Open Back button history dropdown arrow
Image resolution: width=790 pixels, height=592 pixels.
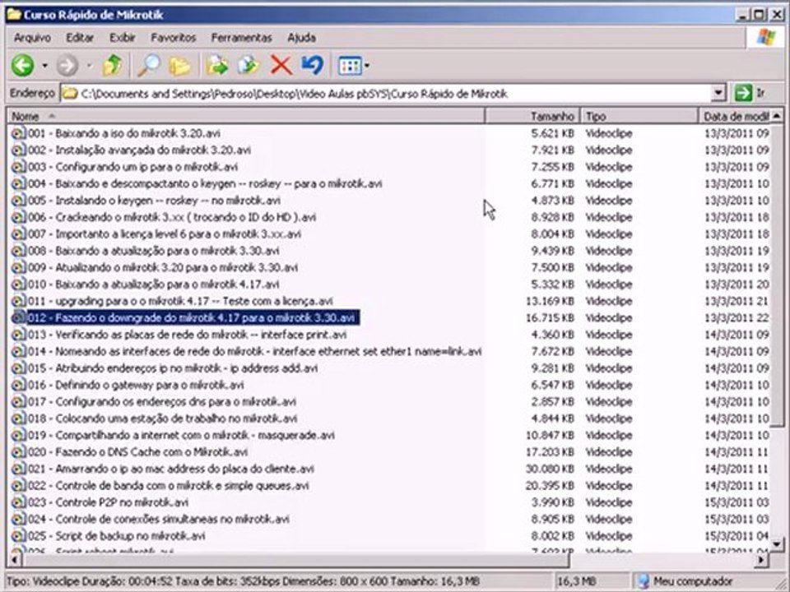click(x=44, y=66)
